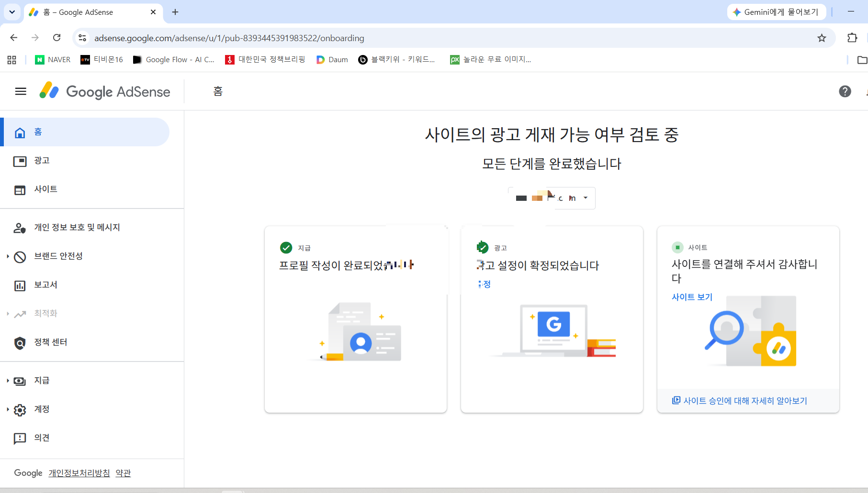Click the 모든 단계를 완료했습니다 text
Viewport: 868px width, 493px height.
pos(552,164)
